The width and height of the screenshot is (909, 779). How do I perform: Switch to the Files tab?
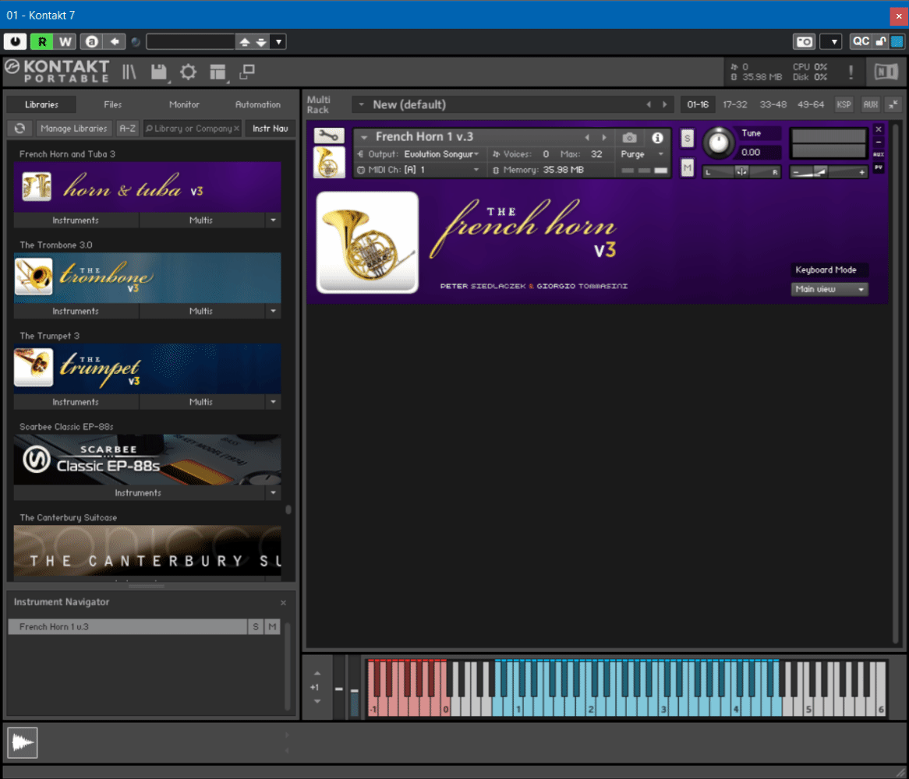[112, 104]
